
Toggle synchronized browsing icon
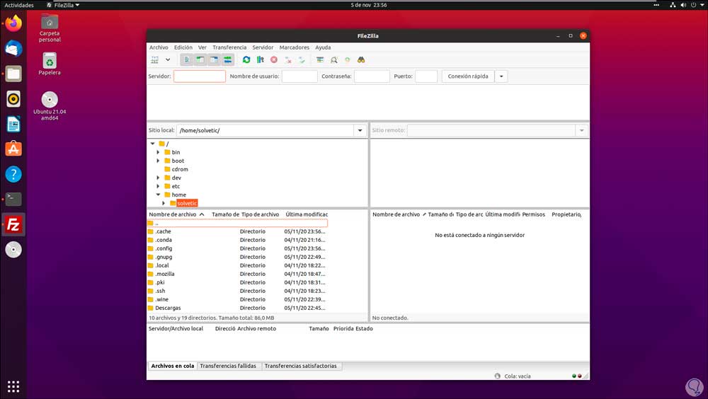(x=347, y=59)
